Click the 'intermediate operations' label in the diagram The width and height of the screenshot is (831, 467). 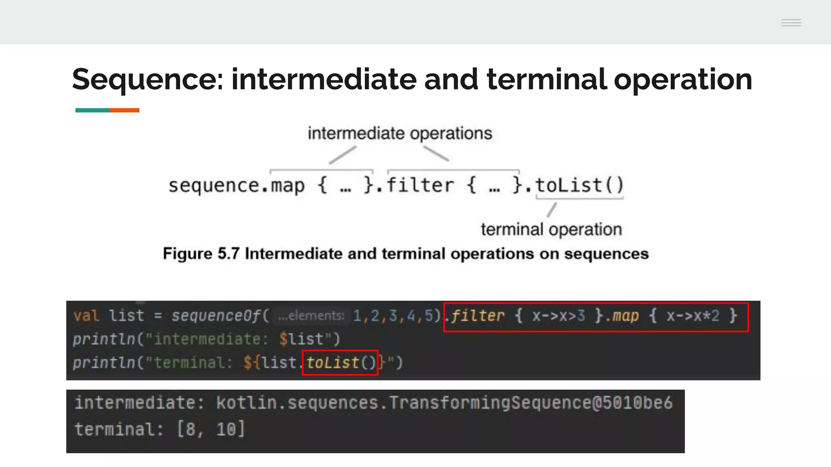pyautogui.click(x=400, y=133)
